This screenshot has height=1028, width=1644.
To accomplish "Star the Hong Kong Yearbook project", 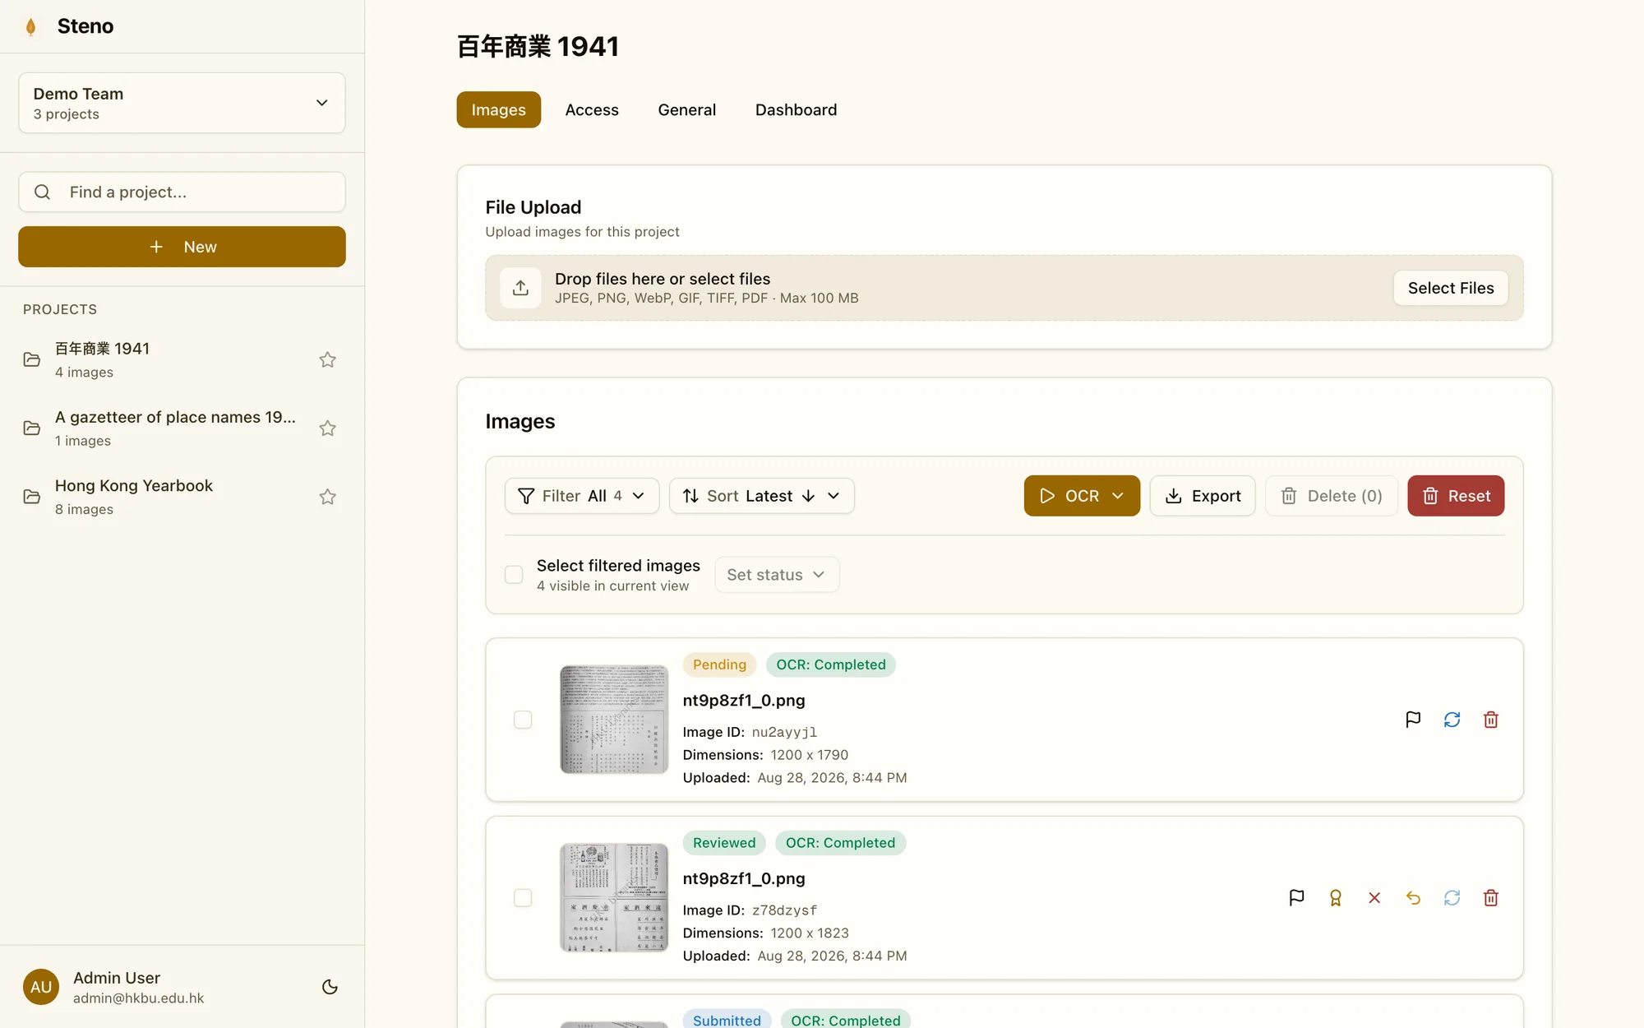I will pos(327,497).
